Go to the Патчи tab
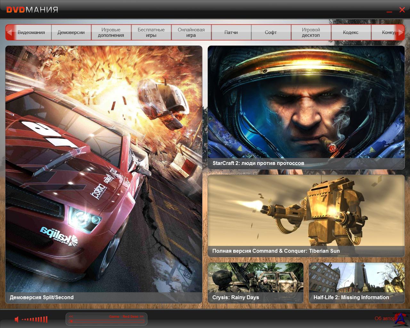Screen dimensions: 410x328 231,32
